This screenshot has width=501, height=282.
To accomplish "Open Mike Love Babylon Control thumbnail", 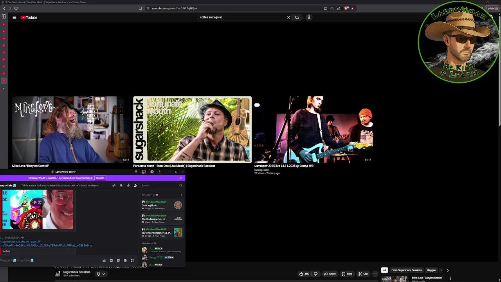I will click(70, 129).
